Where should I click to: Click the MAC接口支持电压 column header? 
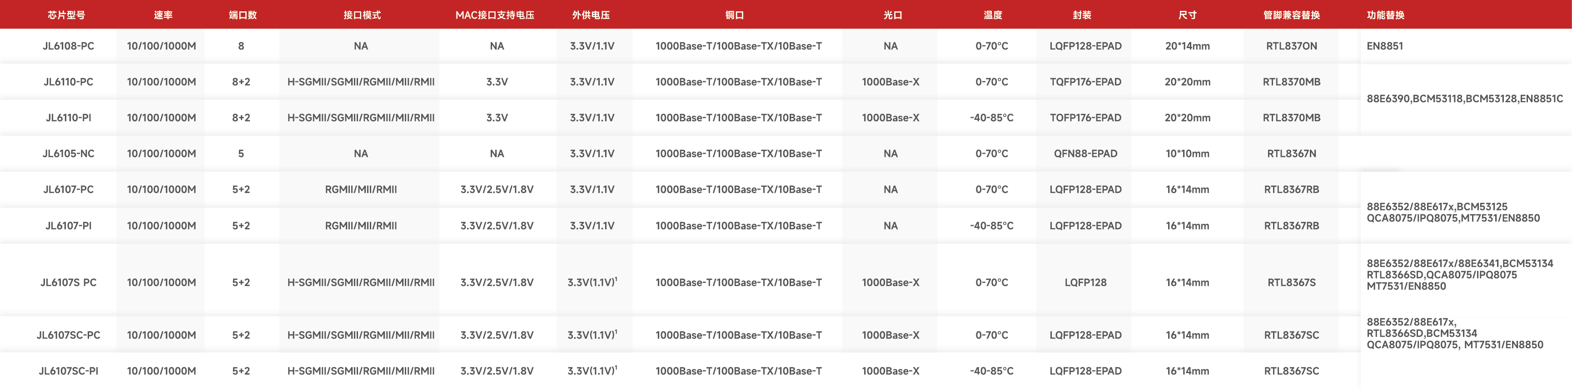495,15
